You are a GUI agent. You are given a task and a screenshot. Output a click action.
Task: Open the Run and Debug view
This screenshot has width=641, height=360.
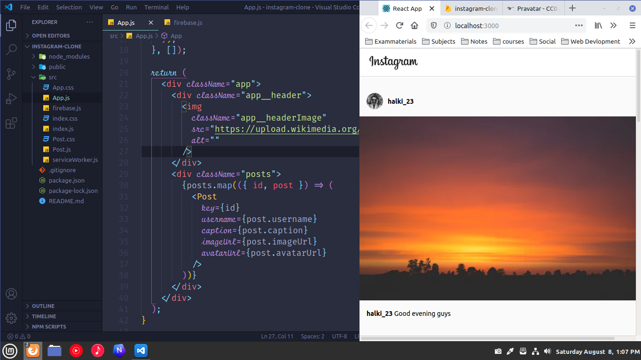11,99
